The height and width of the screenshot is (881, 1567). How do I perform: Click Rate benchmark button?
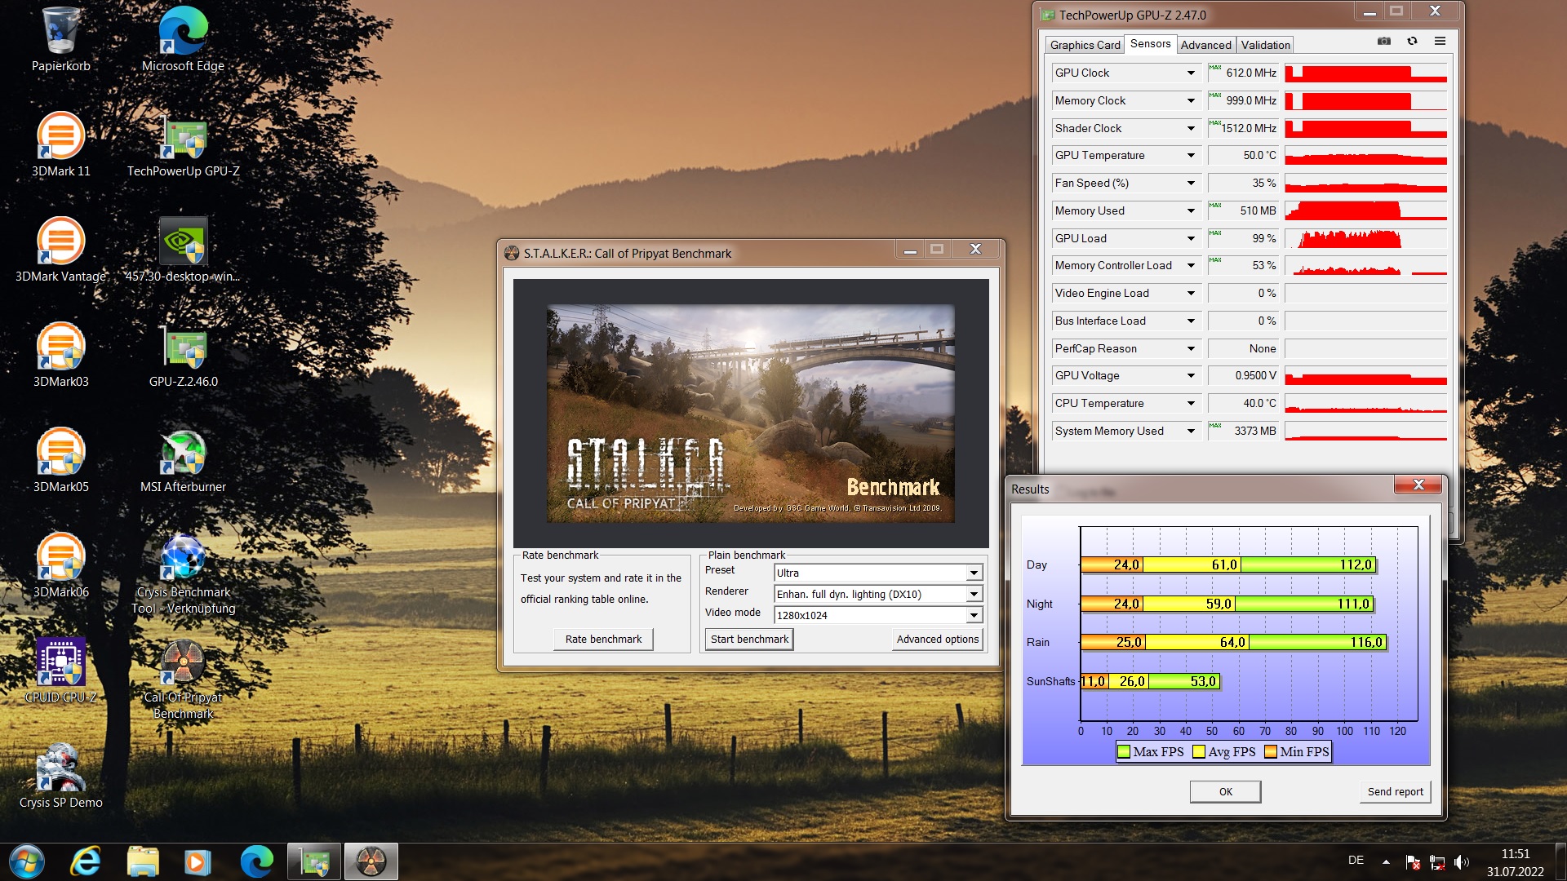click(604, 639)
